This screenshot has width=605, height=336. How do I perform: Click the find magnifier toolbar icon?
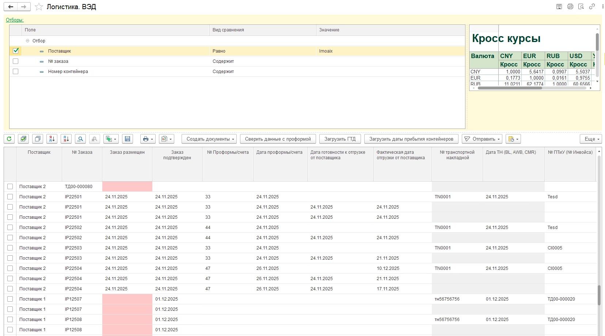click(80, 139)
